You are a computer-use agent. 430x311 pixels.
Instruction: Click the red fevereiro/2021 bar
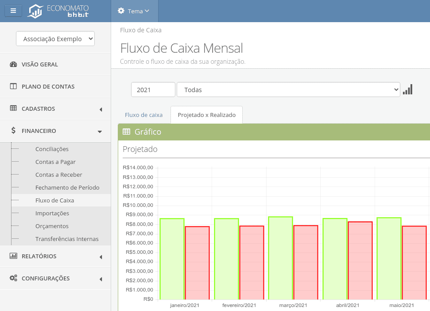pos(252,263)
